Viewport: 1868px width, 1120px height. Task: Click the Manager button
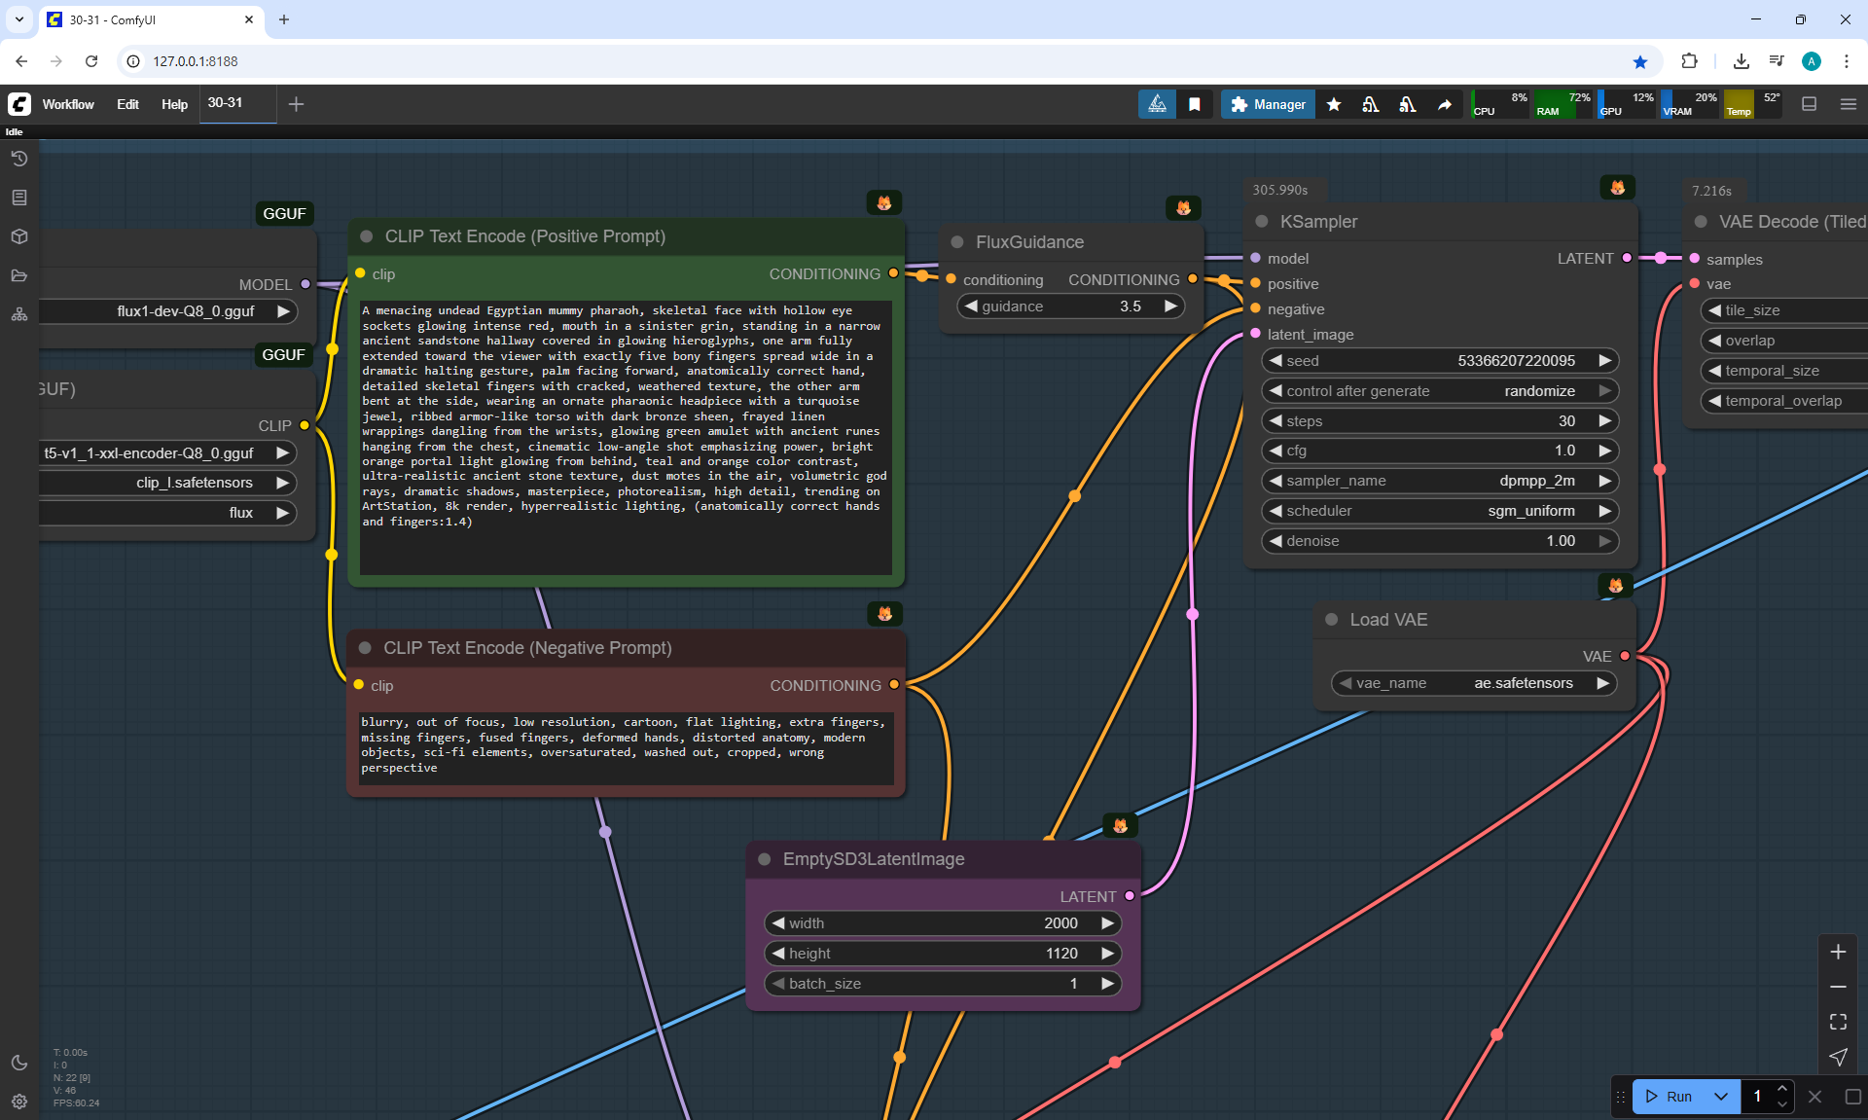tap(1268, 104)
